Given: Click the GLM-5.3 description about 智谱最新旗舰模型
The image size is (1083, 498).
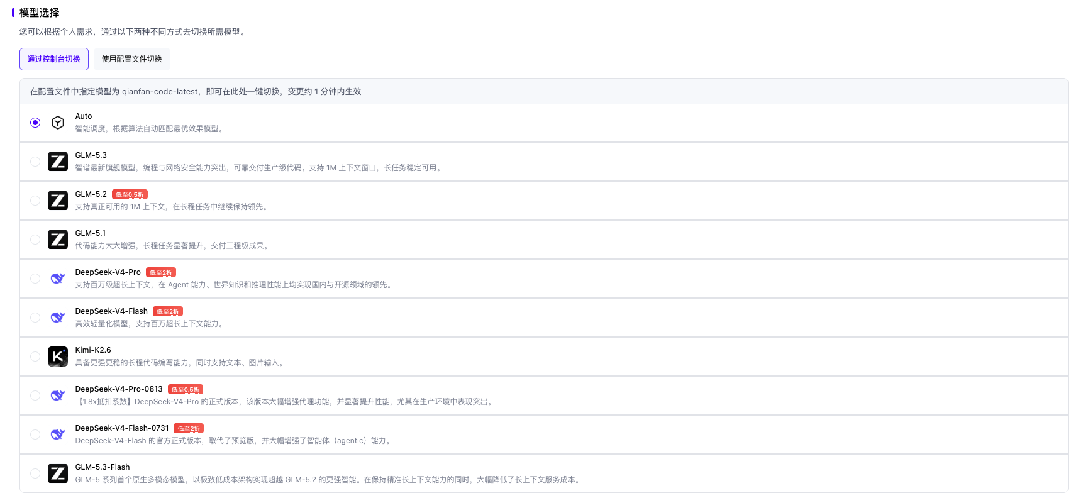Looking at the screenshot, I should tap(260, 168).
